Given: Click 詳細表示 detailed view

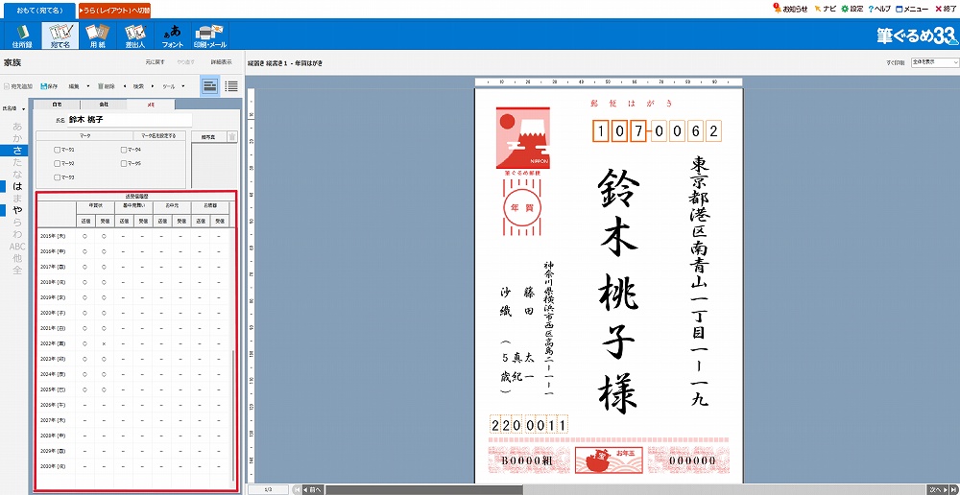Looking at the screenshot, I should (x=221, y=62).
